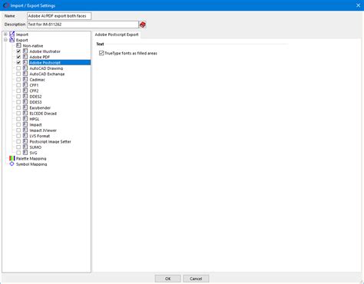
Task: Click into the Name input field
Action: (59, 16)
